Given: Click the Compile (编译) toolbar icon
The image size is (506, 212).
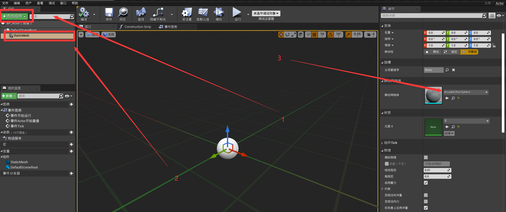Looking at the screenshot, I should tap(84, 13).
